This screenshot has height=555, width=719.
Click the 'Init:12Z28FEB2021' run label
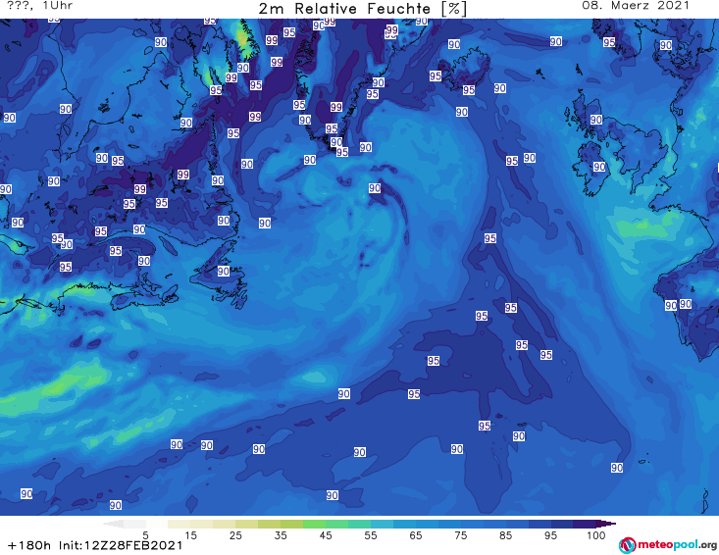(121, 546)
